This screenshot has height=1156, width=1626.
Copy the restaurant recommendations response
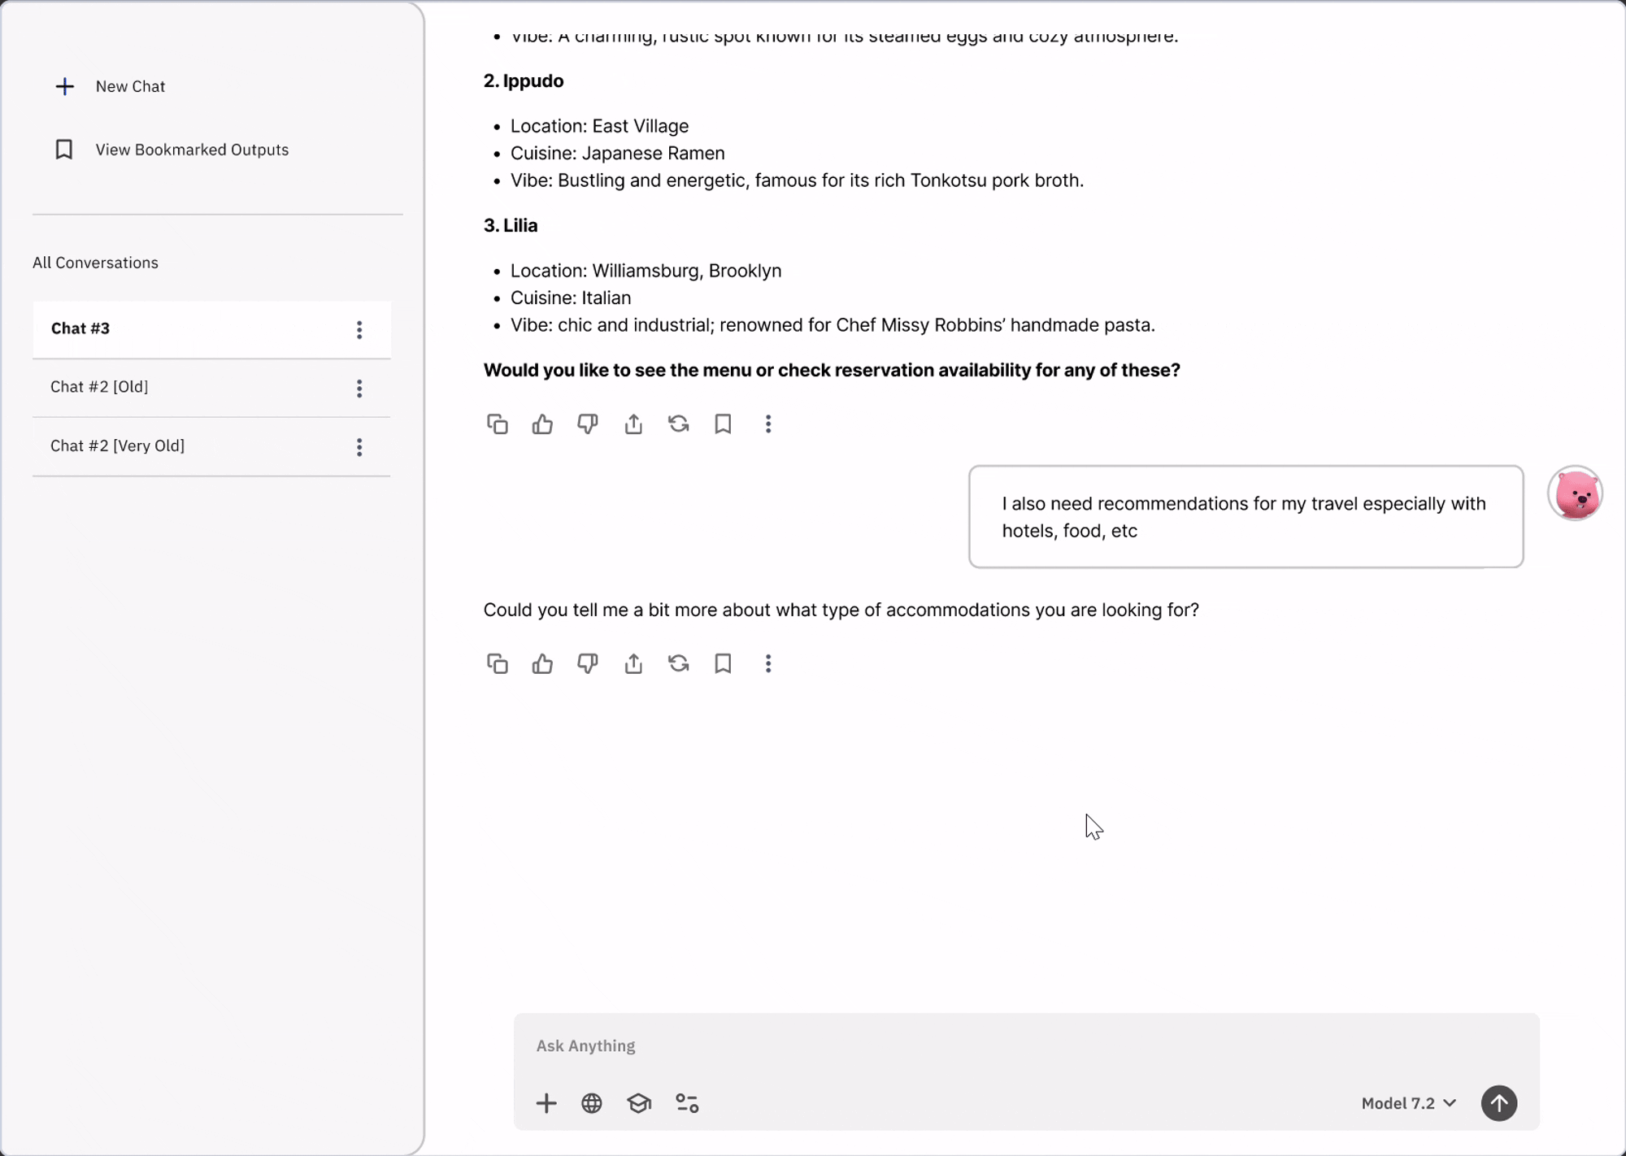[497, 424]
